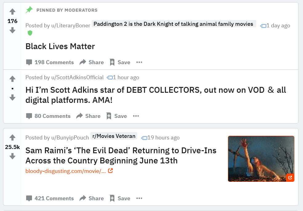Downvote the Evil Dead drive-in post
This screenshot has height=211, width=303.
pyautogui.click(x=12, y=156)
